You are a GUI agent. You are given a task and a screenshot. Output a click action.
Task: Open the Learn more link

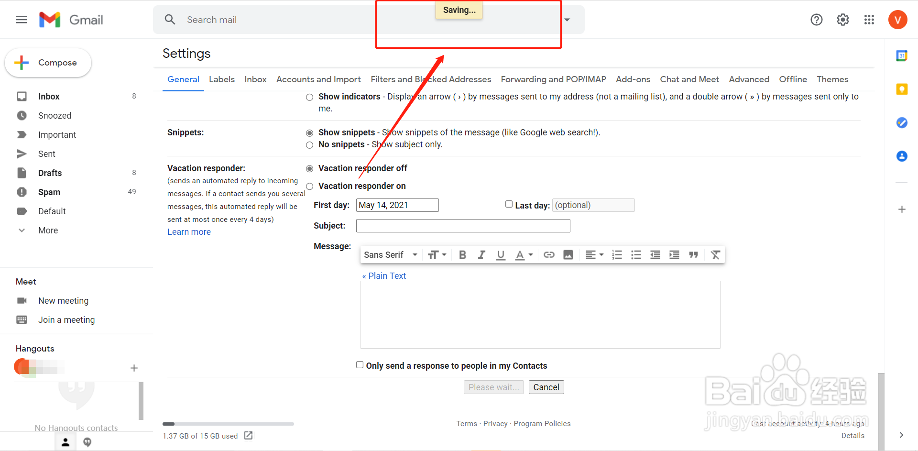[x=188, y=231]
